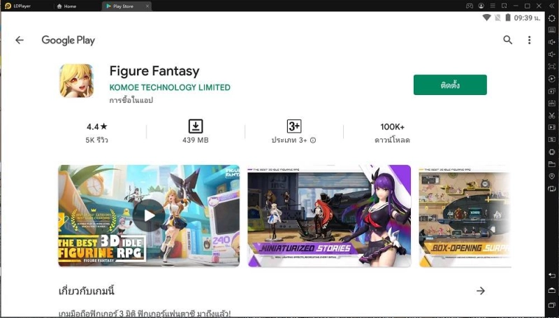Click Android back button in sidebar
The width and height of the screenshot is (559, 318).
coord(551,275)
